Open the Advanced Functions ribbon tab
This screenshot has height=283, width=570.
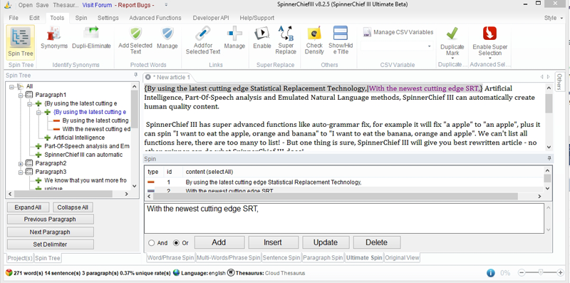click(x=155, y=18)
